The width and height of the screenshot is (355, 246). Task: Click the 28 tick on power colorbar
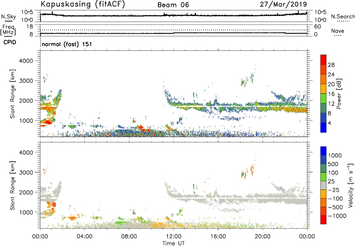[331, 65]
